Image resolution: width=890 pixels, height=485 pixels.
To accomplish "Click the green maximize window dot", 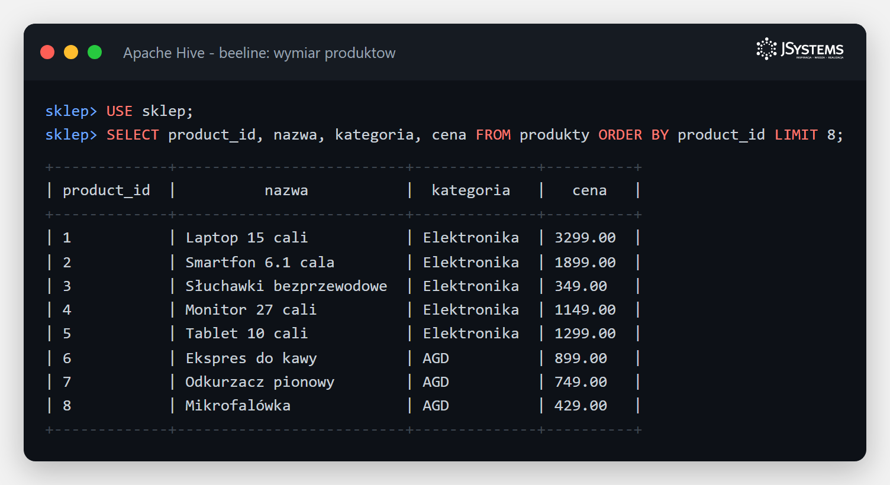I will (95, 52).
